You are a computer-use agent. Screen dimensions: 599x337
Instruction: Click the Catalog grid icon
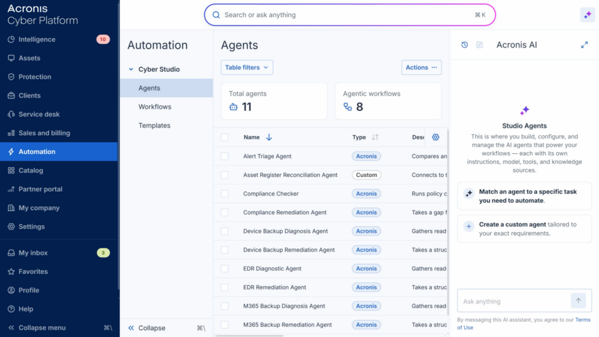[x=11, y=170]
